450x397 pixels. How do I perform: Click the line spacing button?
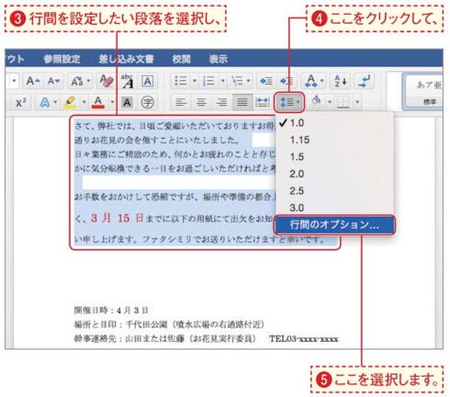[x=289, y=102]
